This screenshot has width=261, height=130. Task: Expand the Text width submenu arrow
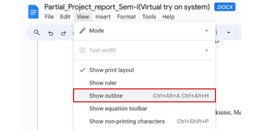(207, 50)
